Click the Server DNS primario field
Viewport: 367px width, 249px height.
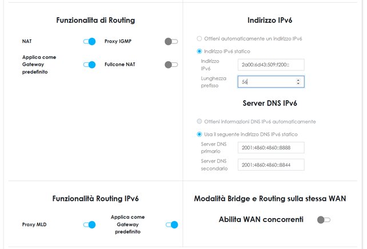click(270, 148)
